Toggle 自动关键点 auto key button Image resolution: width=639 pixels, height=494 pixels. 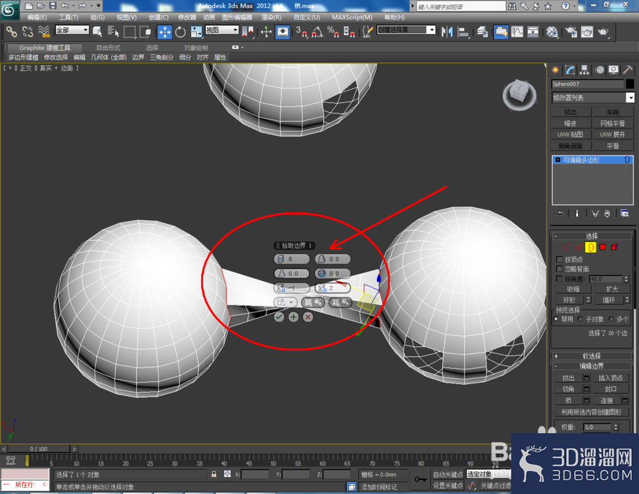pyautogui.click(x=447, y=474)
